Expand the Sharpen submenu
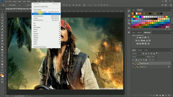The width and height of the screenshot is (173, 97). click(x=46, y=38)
